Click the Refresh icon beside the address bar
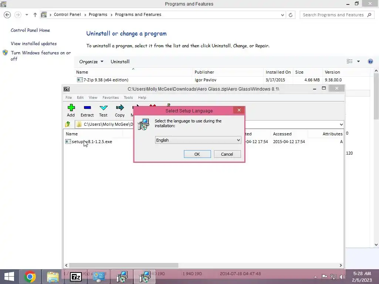The image size is (379, 284). [x=291, y=15]
